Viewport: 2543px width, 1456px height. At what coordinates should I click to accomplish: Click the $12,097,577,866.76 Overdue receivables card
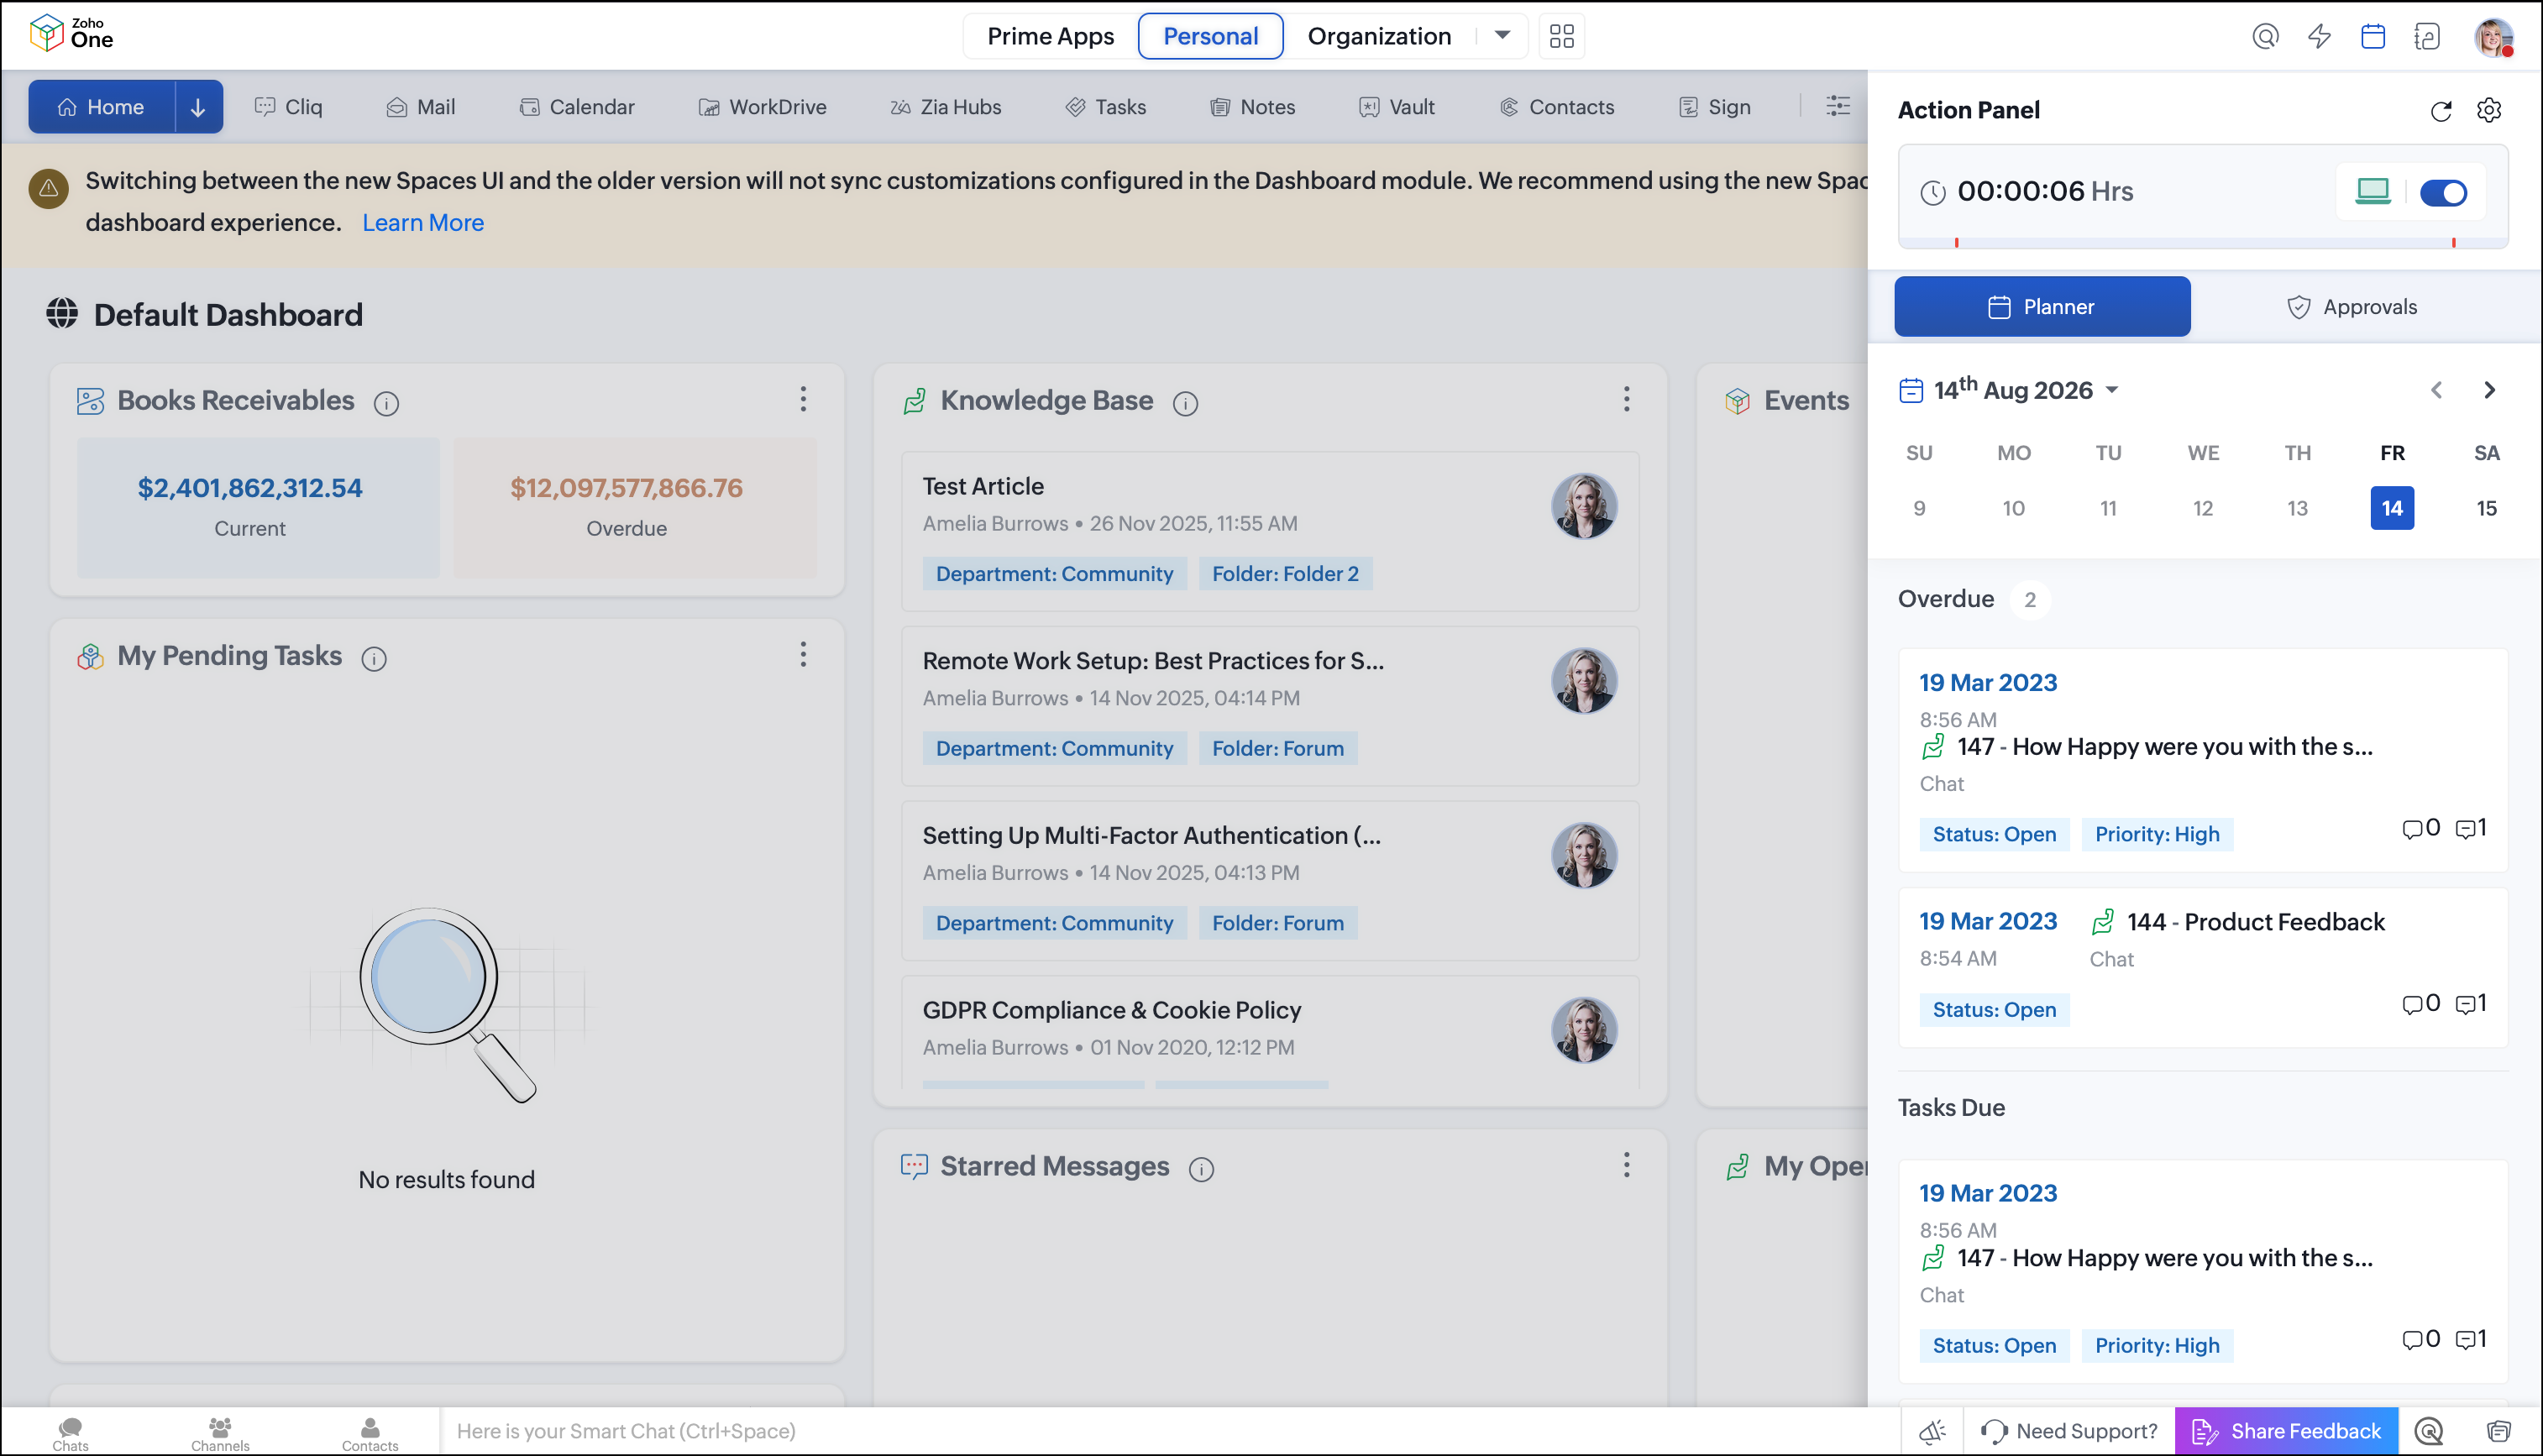[636, 508]
